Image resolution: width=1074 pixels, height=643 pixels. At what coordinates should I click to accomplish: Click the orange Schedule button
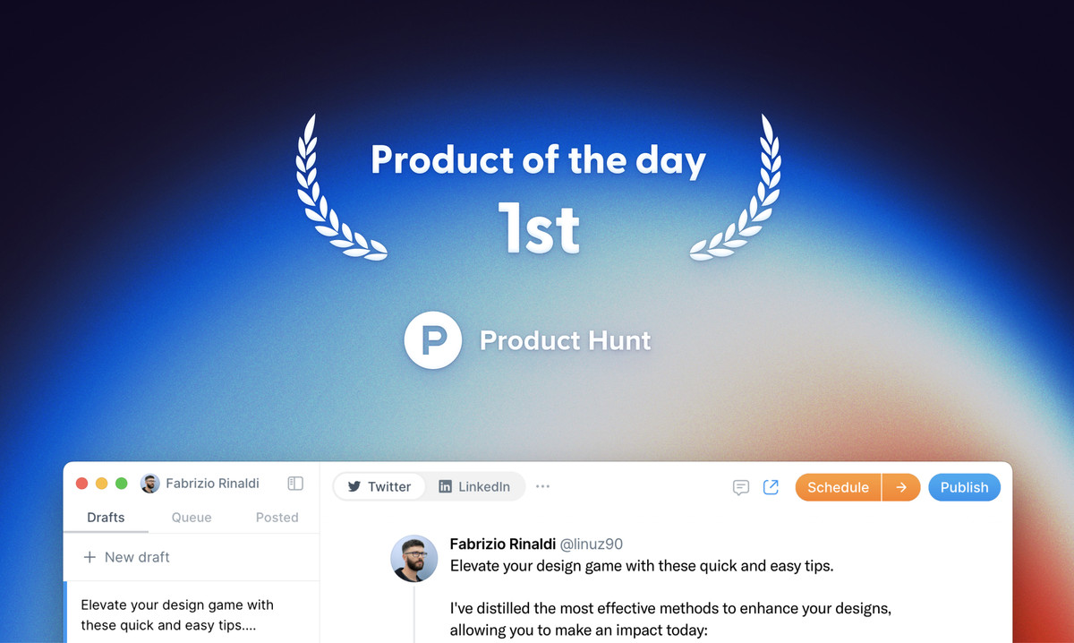838,487
